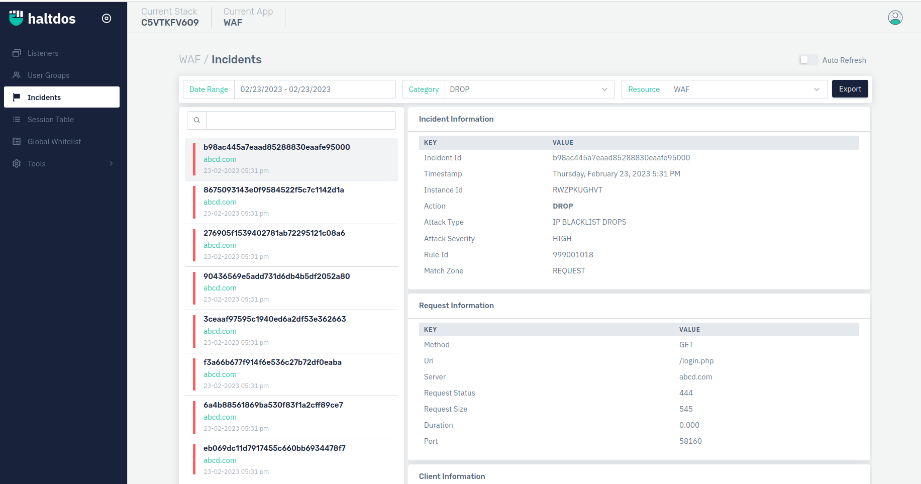Click the Uri value /login.php

tap(696, 361)
